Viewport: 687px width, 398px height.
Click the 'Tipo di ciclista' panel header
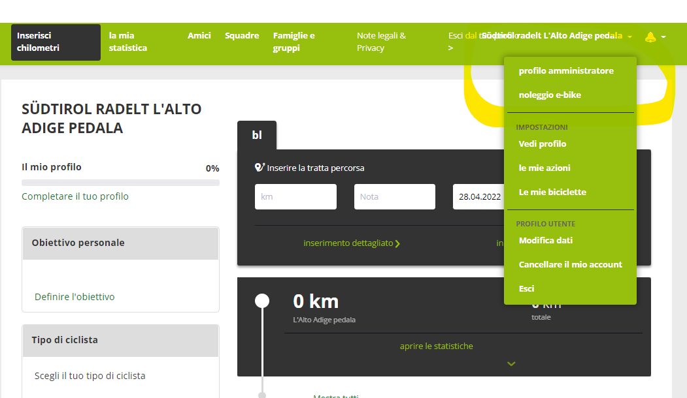pos(120,341)
